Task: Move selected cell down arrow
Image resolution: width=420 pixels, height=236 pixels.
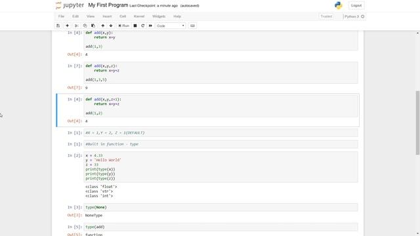Action: 111,26
